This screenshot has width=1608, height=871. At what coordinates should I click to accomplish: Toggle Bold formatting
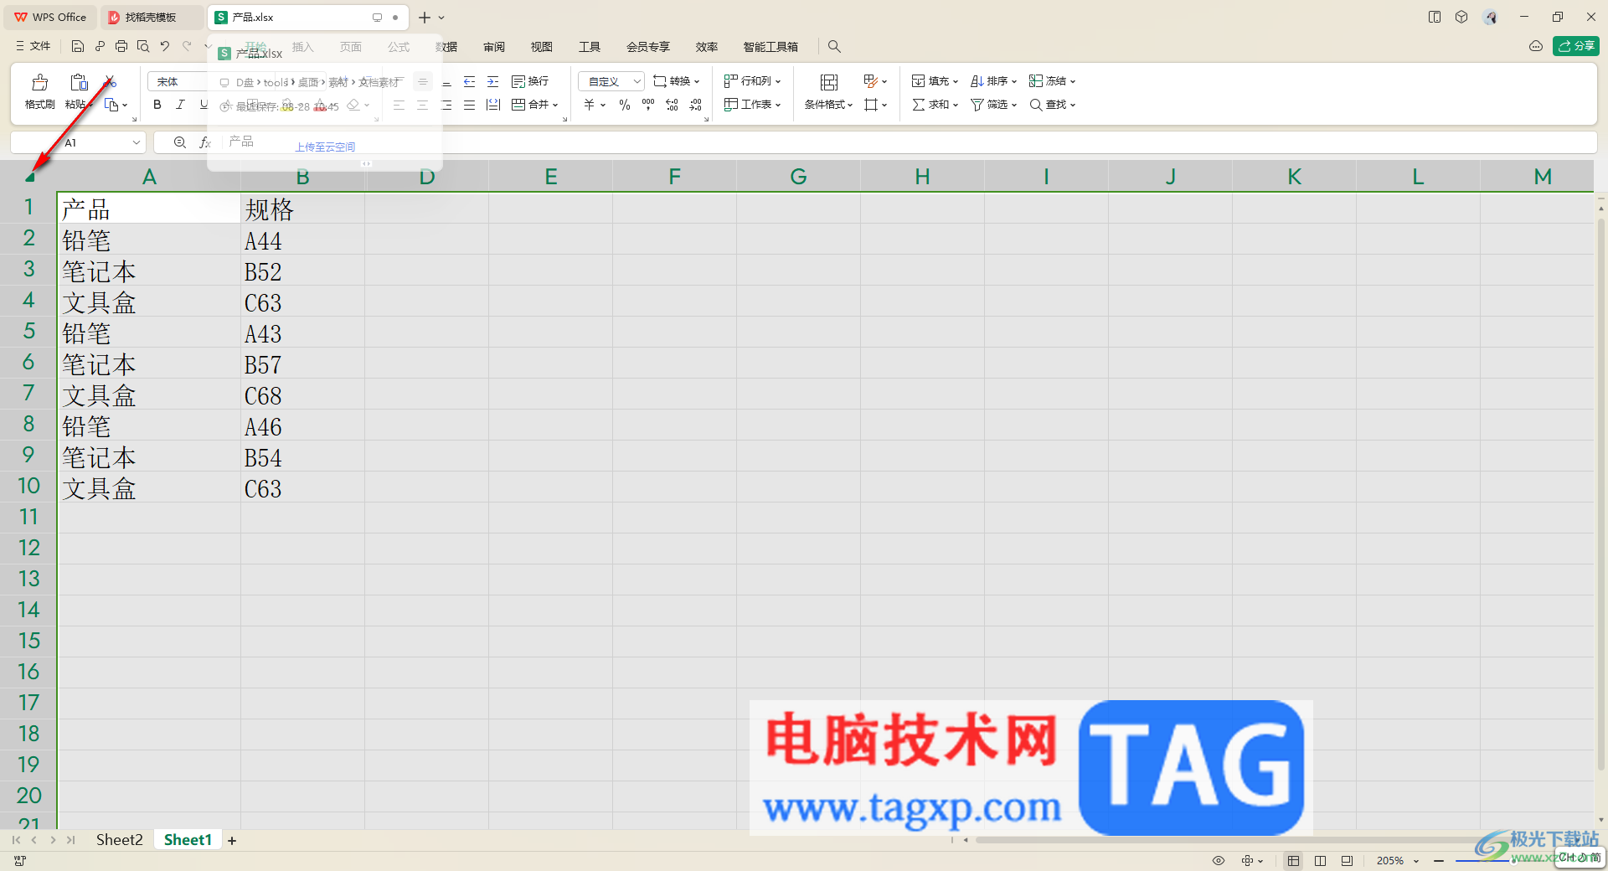tap(157, 105)
